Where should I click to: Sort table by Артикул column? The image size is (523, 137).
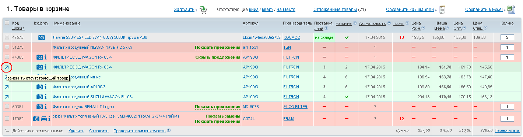[x=250, y=23]
